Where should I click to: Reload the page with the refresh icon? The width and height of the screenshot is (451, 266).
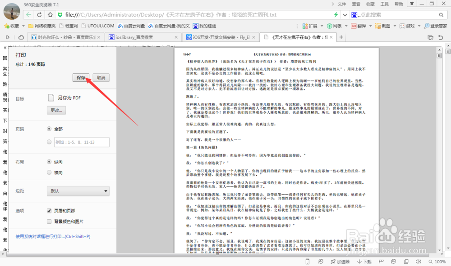coord(39,15)
